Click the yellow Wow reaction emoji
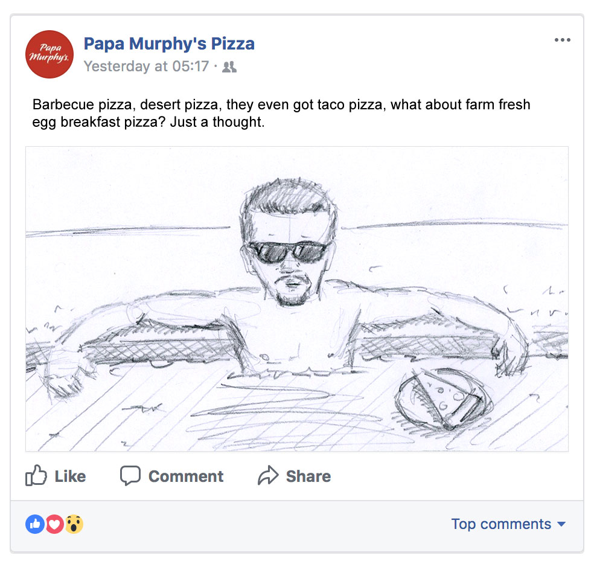The image size is (594, 561). point(74,524)
